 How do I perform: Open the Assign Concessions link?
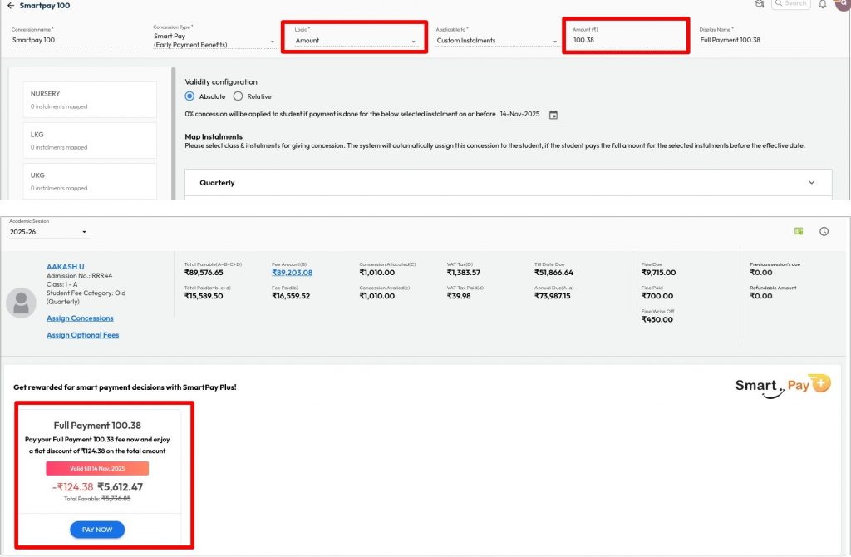(80, 318)
